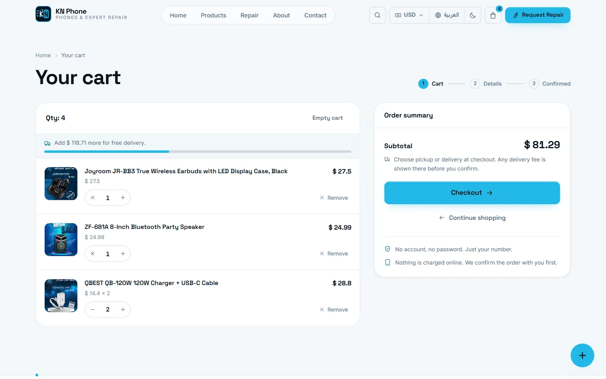606x379 pixels.
Task: Decrease quantity of ZF-681A speaker
Action: coord(93,254)
